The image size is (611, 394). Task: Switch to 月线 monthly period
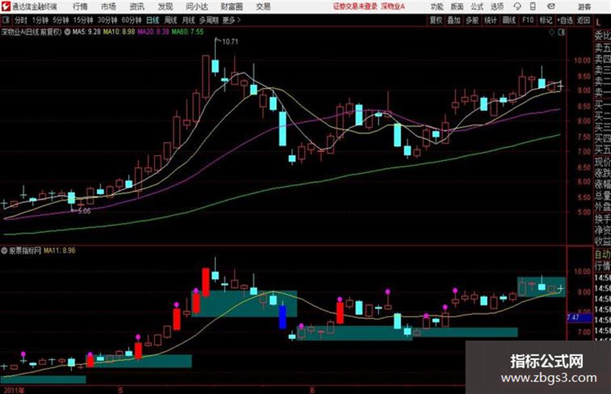[x=188, y=20]
